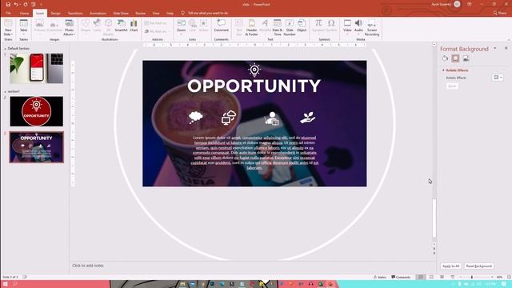
Task: Switch to the Animations tab
Action: 98,13
